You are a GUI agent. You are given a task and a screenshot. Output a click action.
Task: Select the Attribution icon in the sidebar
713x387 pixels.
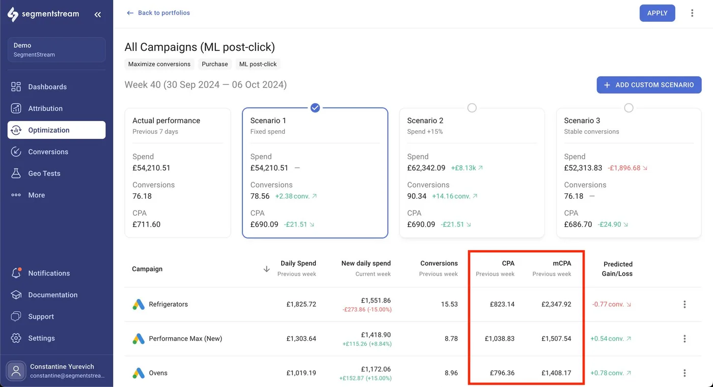click(x=16, y=108)
